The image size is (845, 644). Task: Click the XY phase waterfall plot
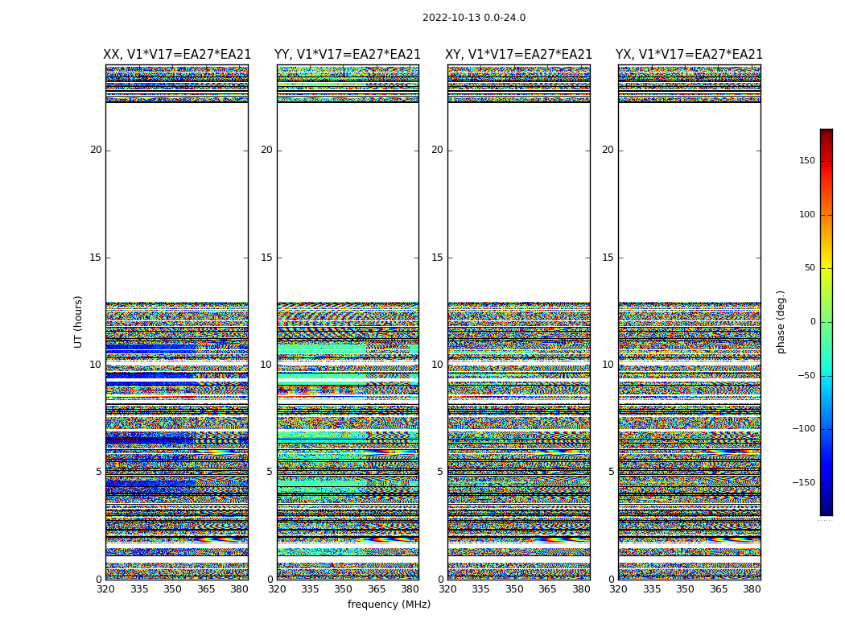pos(519,322)
